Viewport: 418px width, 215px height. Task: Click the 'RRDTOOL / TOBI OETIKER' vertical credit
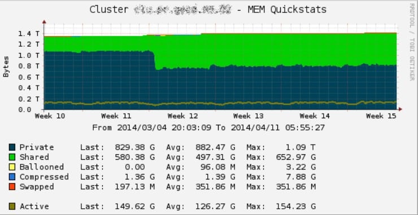412,42
